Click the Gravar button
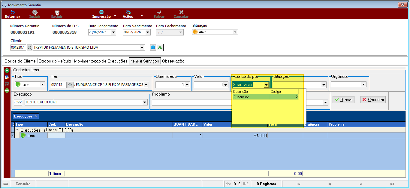 [x=343, y=99]
